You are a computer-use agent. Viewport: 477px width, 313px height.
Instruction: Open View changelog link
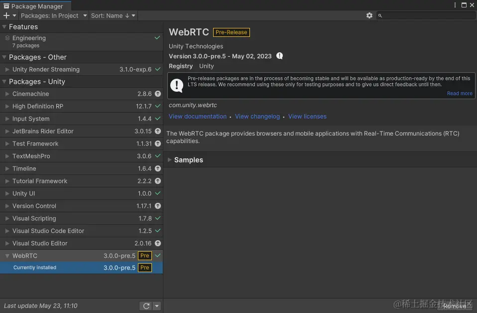tap(257, 116)
